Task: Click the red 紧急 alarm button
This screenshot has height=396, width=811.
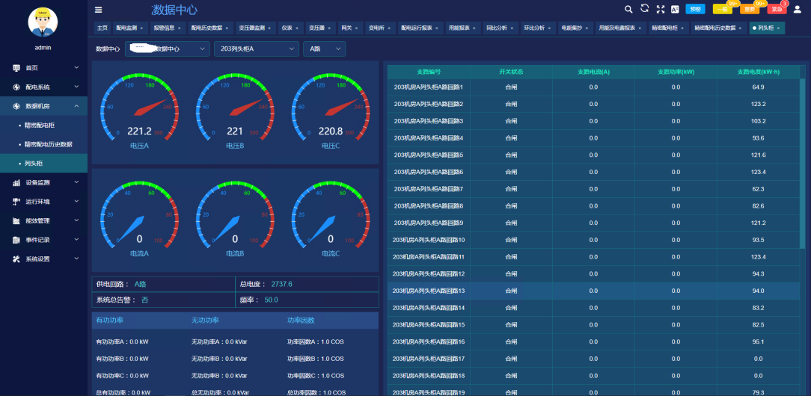Action: [x=777, y=10]
